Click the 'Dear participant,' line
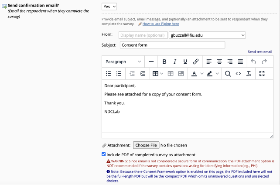Viewport: 280px width, 185px height. [x=120, y=86]
